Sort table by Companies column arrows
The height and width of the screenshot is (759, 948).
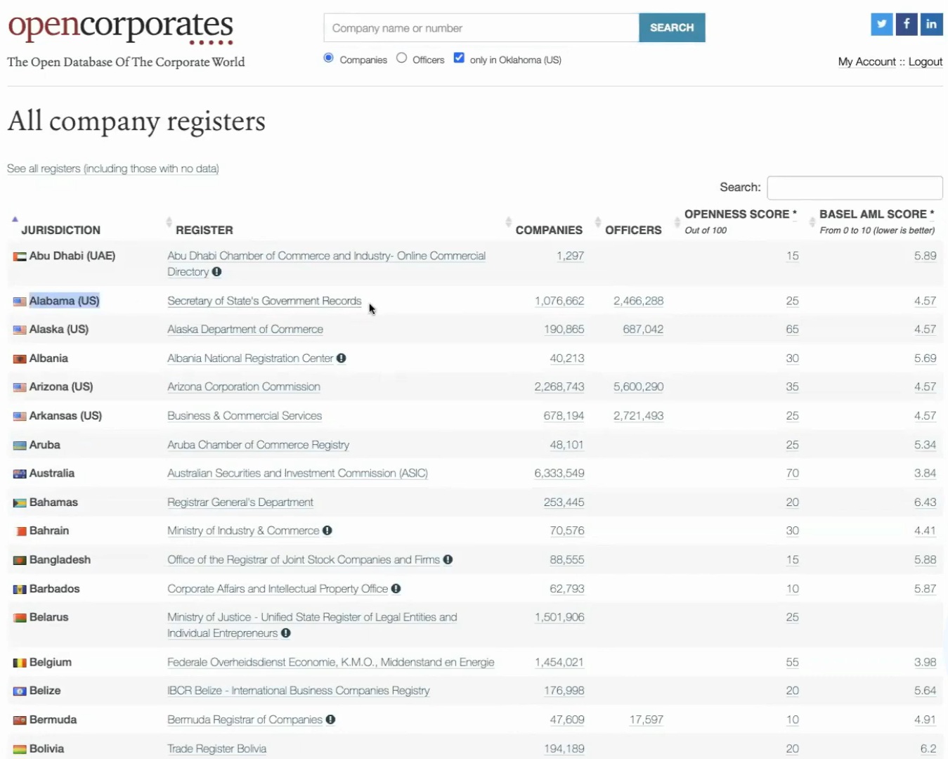508,222
